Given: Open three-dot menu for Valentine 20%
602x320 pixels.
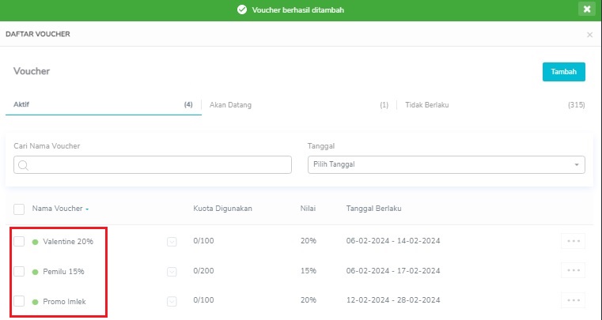Looking at the screenshot, I should (574, 241).
